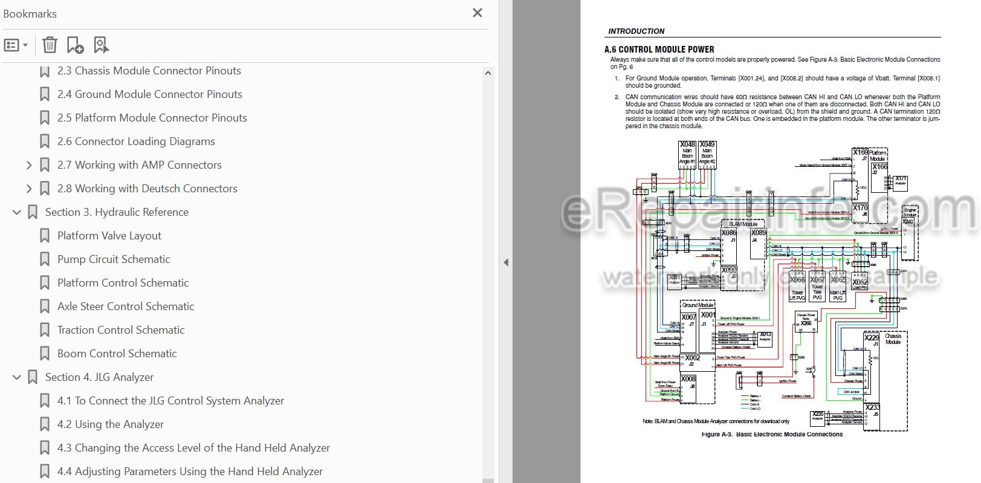Go to Platform Valve Layout bookmark
The image size is (981, 483).
pyautogui.click(x=109, y=236)
